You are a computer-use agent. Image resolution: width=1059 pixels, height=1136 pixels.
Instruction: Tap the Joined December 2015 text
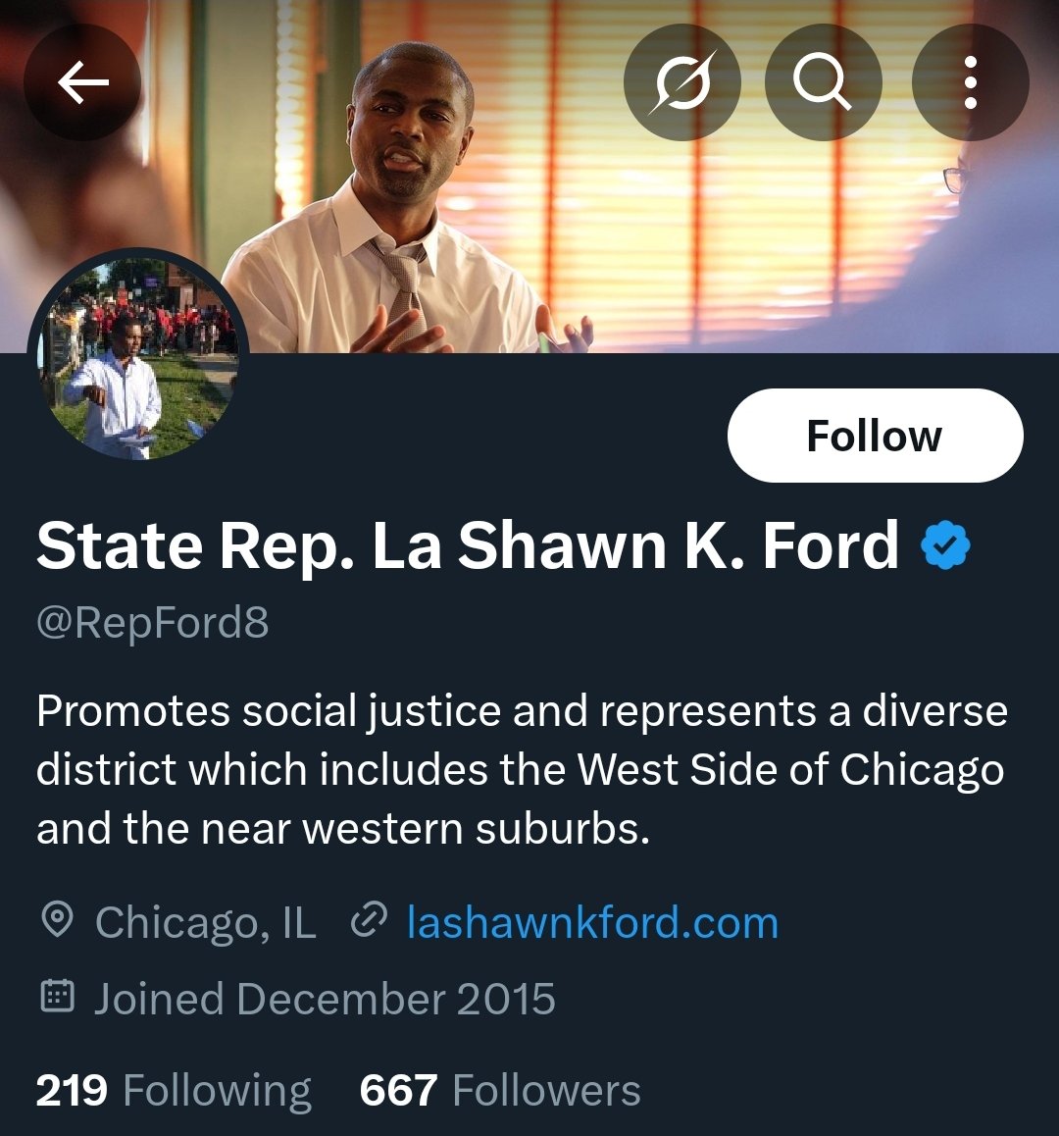(325, 1000)
